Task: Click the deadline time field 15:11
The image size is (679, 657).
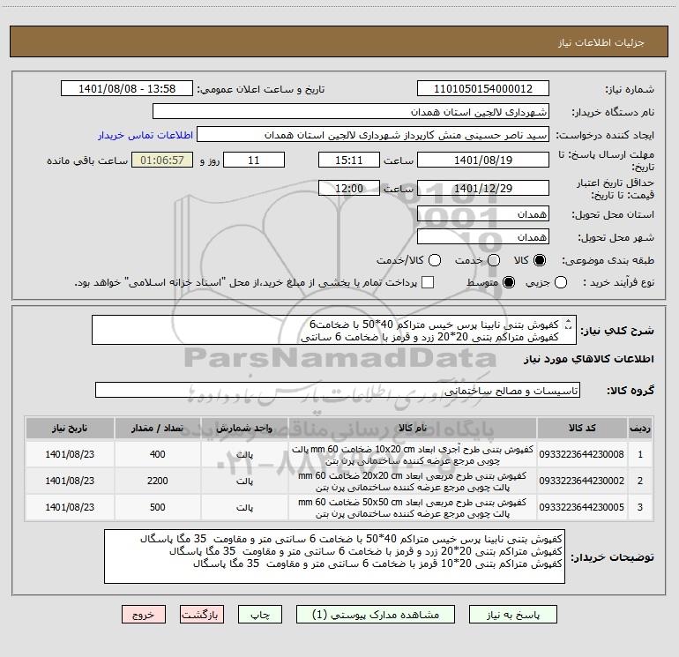Action: tap(349, 160)
